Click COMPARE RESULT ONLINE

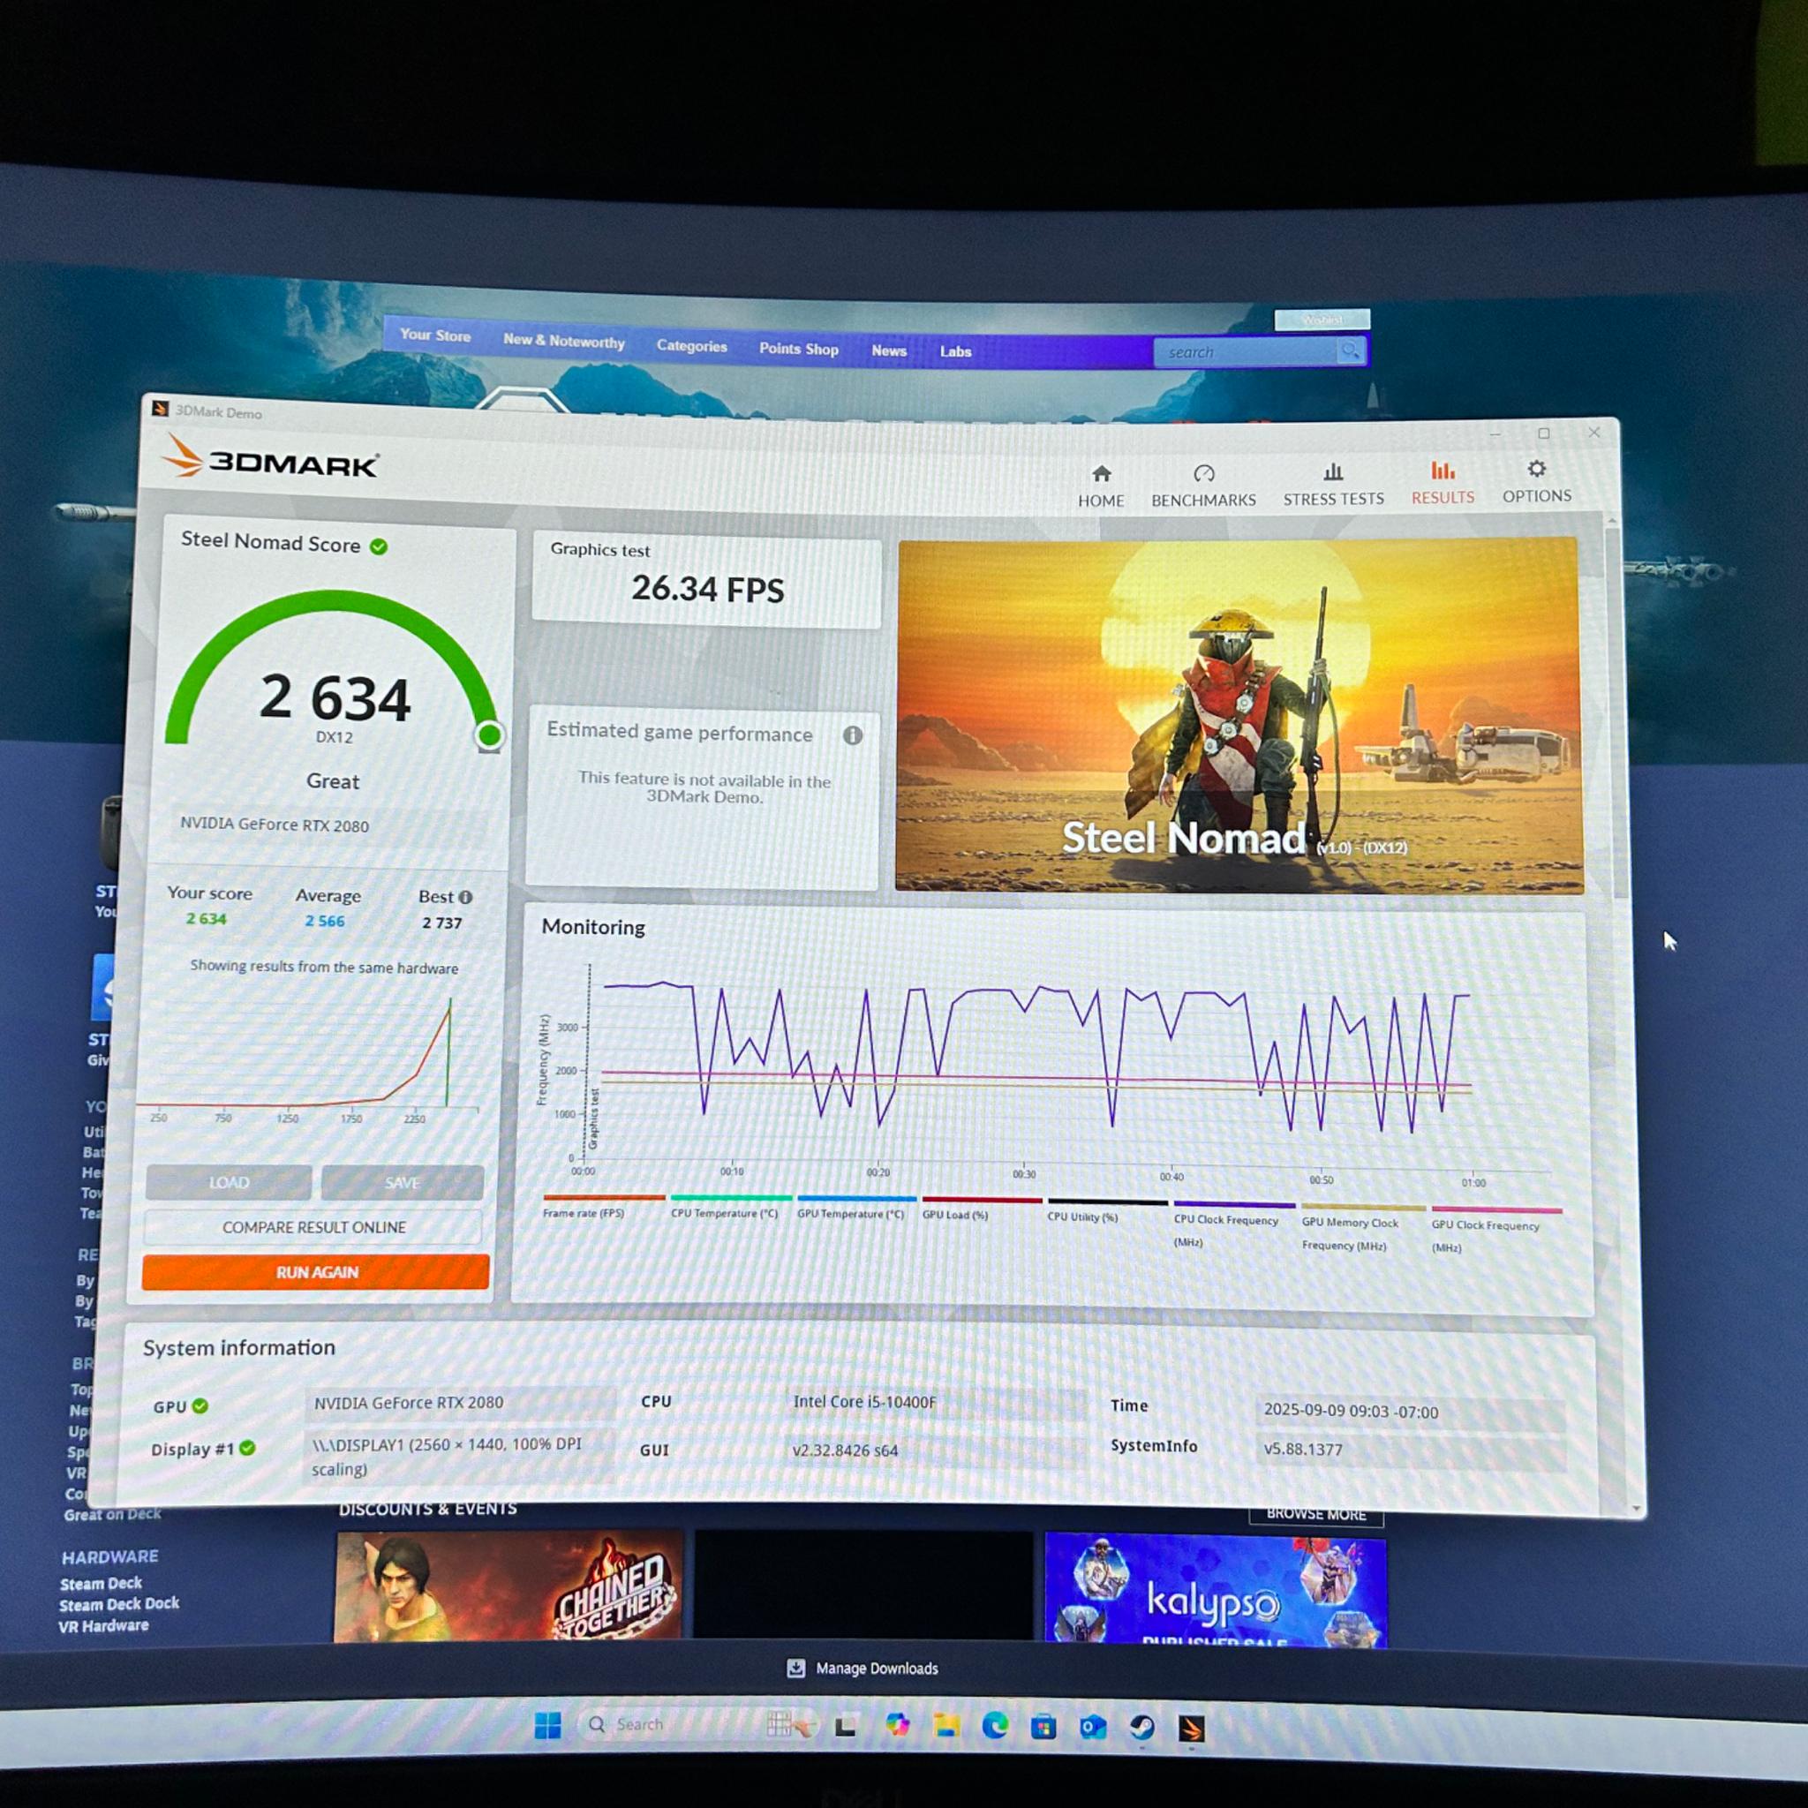coord(313,1227)
